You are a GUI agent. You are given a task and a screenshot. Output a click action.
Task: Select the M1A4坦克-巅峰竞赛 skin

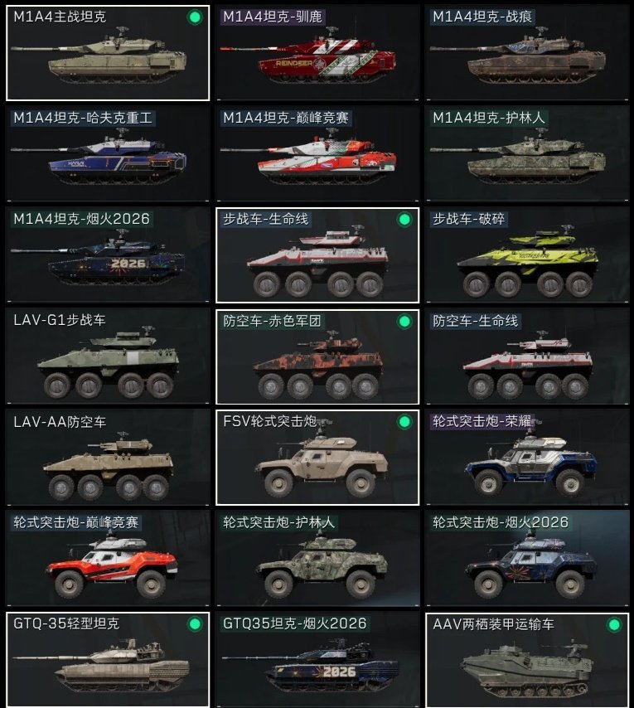coord(317,153)
